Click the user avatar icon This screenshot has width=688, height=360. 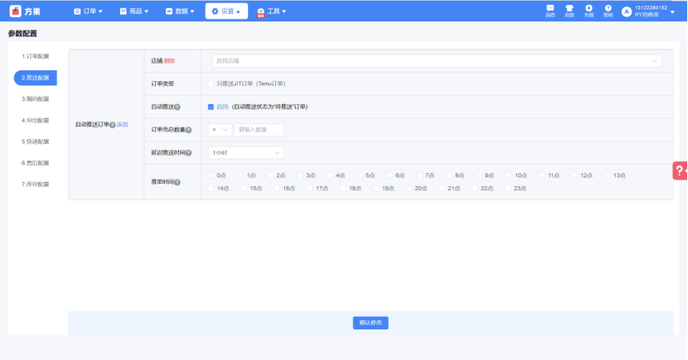tap(627, 11)
